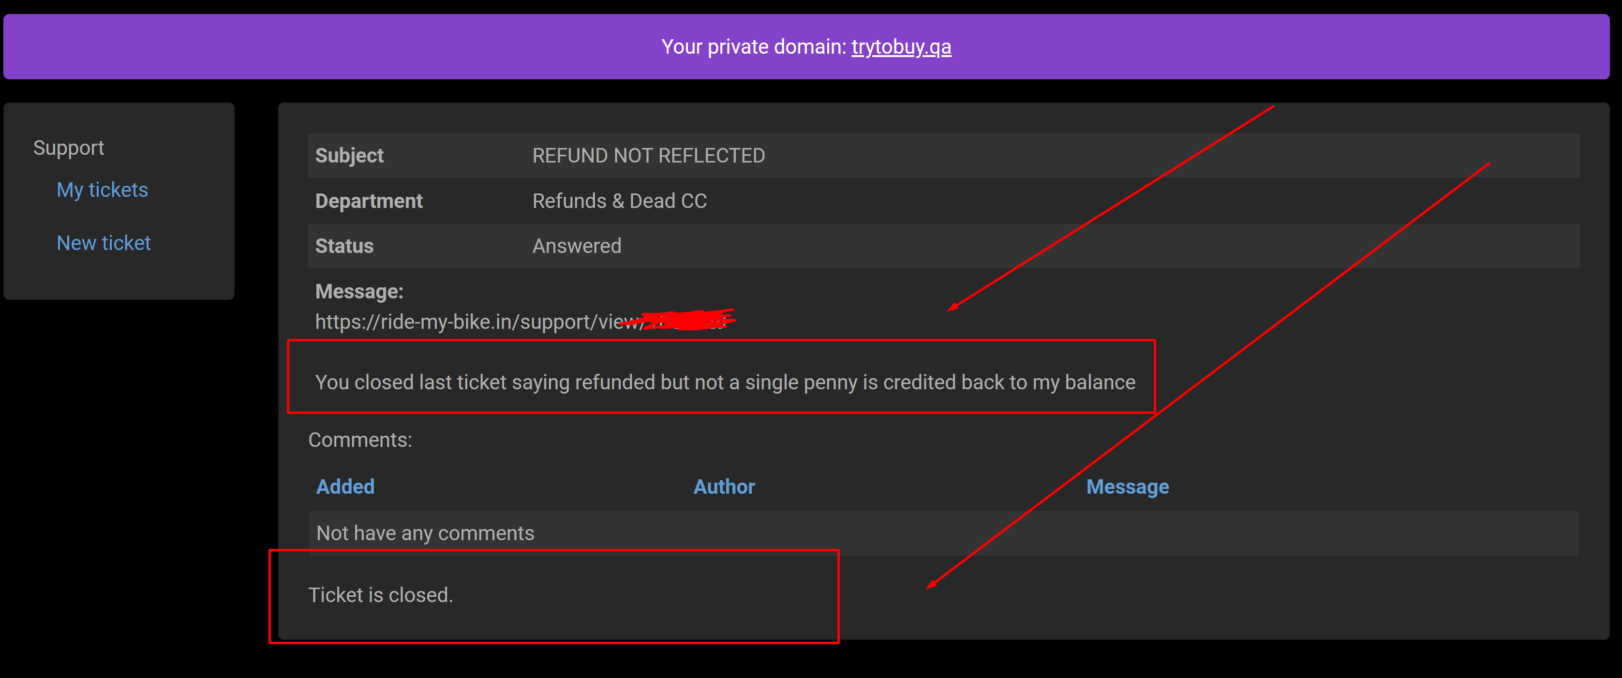Click the Answered status value
This screenshot has width=1622, height=678.
click(x=577, y=246)
